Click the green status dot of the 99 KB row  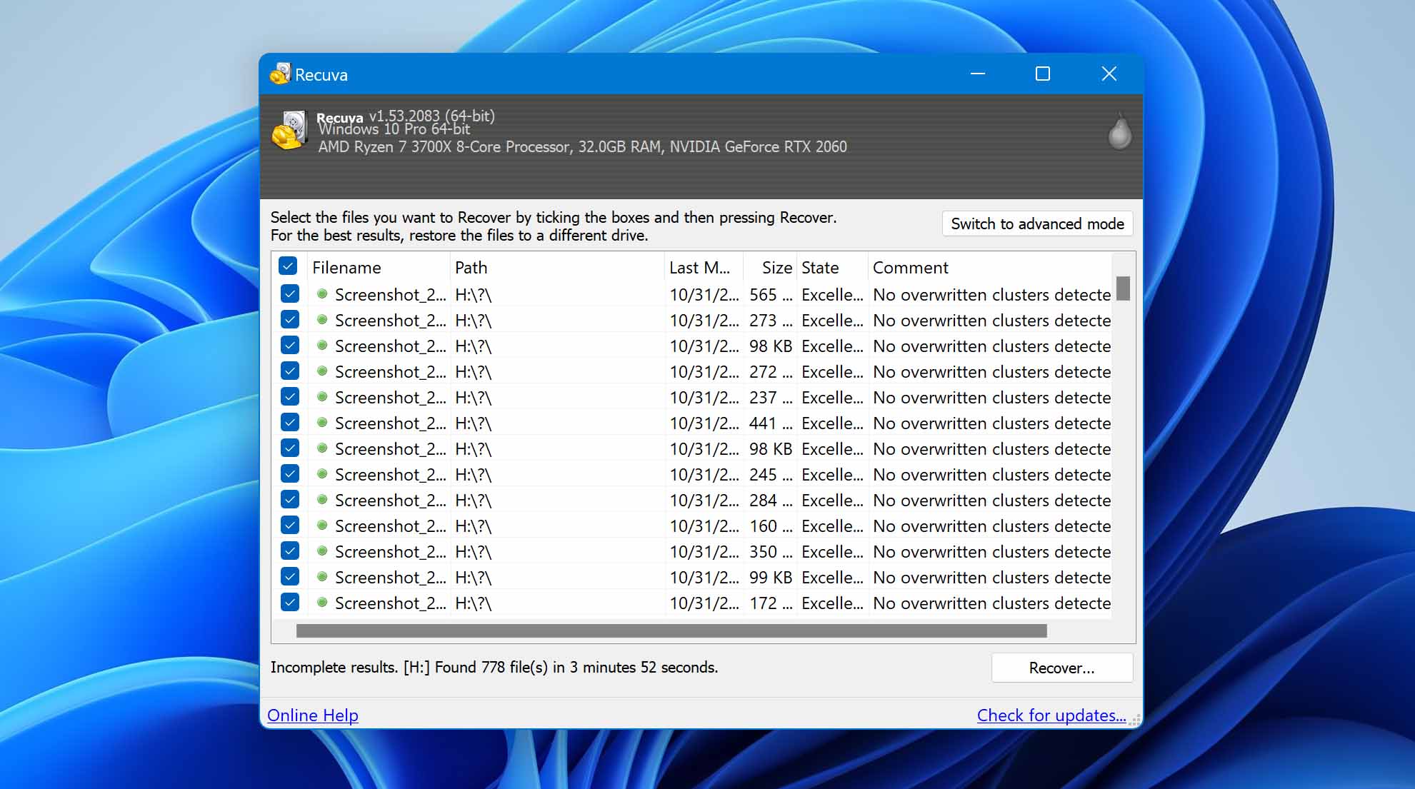pos(322,576)
